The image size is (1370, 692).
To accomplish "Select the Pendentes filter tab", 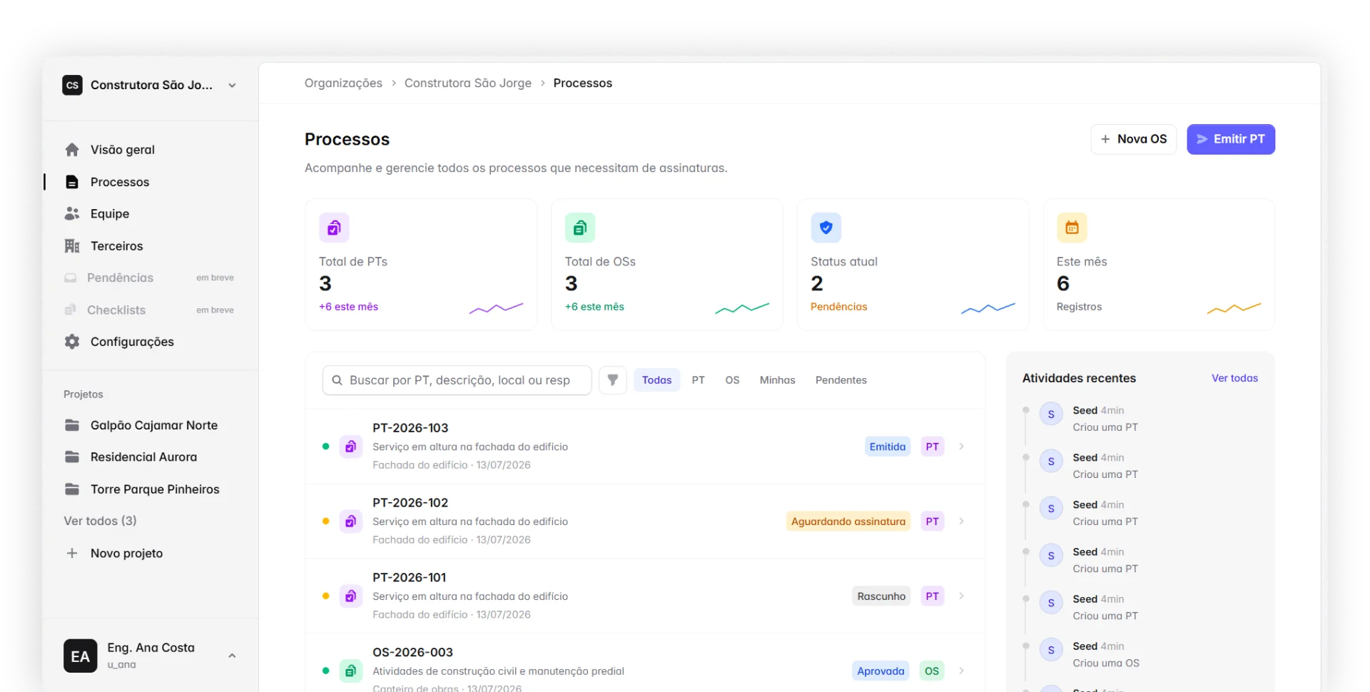I will tap(841, 380).
